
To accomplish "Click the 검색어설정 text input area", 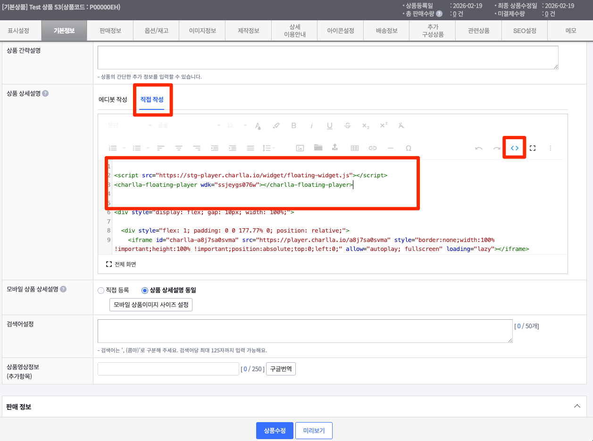I will coord(305,331).
